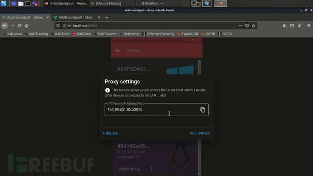Open Kali Linux bookmark

click(x=12, y=34)
